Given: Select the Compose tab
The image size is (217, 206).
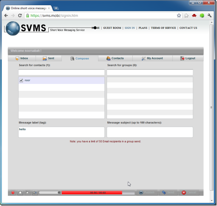Looking at the screenshot, I should [x=80, y=58].
